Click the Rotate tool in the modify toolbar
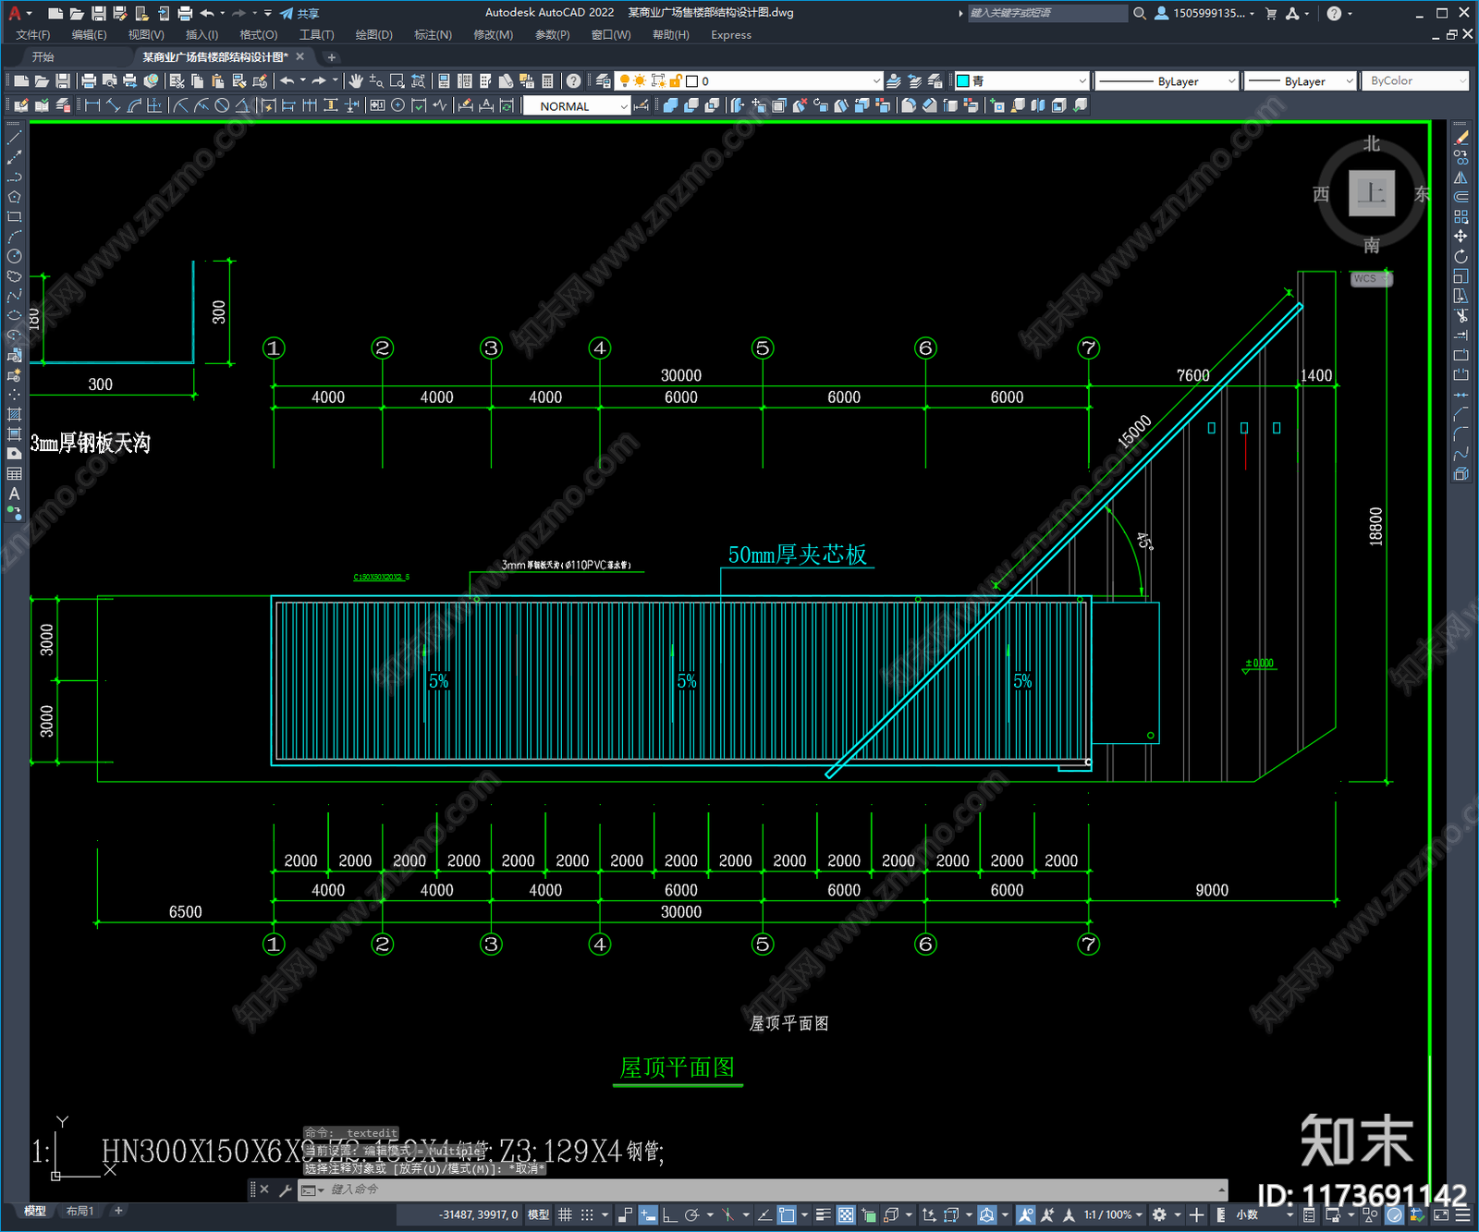Image resolution: width=1479 pixels, height=1232 pixels. [x=1461, y=256]
